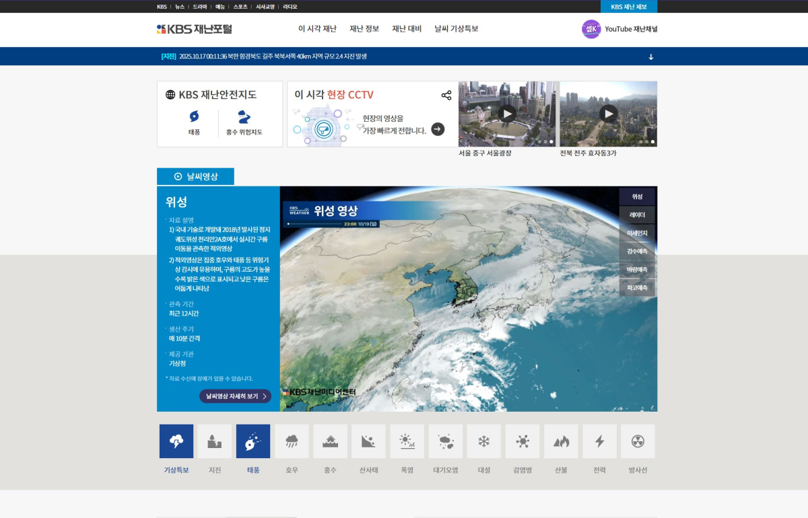
Task: Click the share icon next to 현장 CCTV
Action: 446,96
